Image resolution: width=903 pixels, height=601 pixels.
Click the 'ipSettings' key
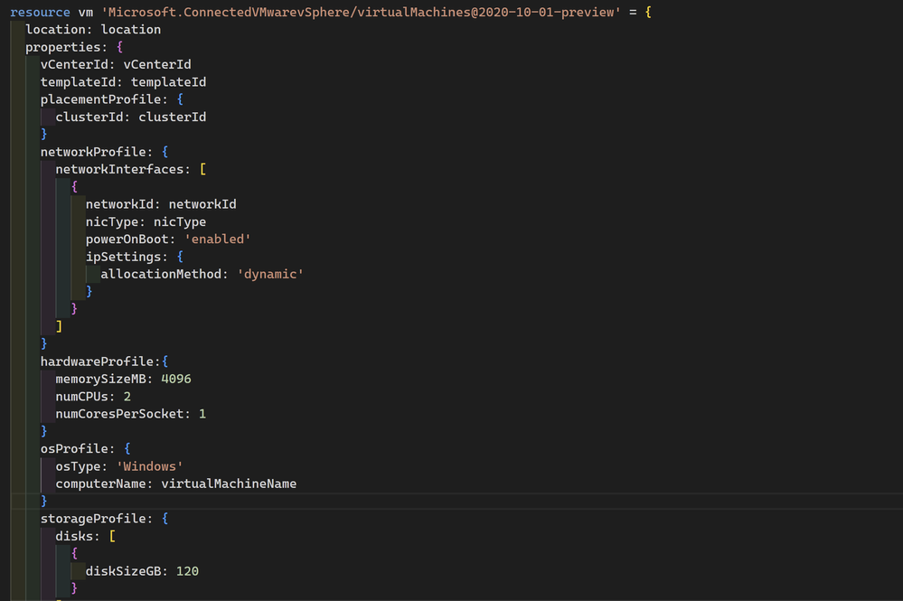tap(123, 257)
